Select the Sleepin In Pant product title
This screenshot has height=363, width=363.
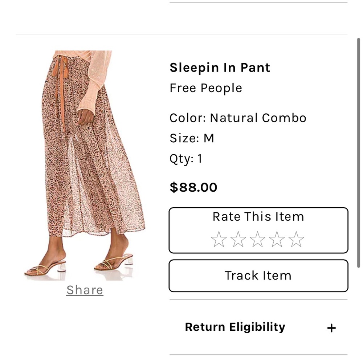(x=220, y=68)
